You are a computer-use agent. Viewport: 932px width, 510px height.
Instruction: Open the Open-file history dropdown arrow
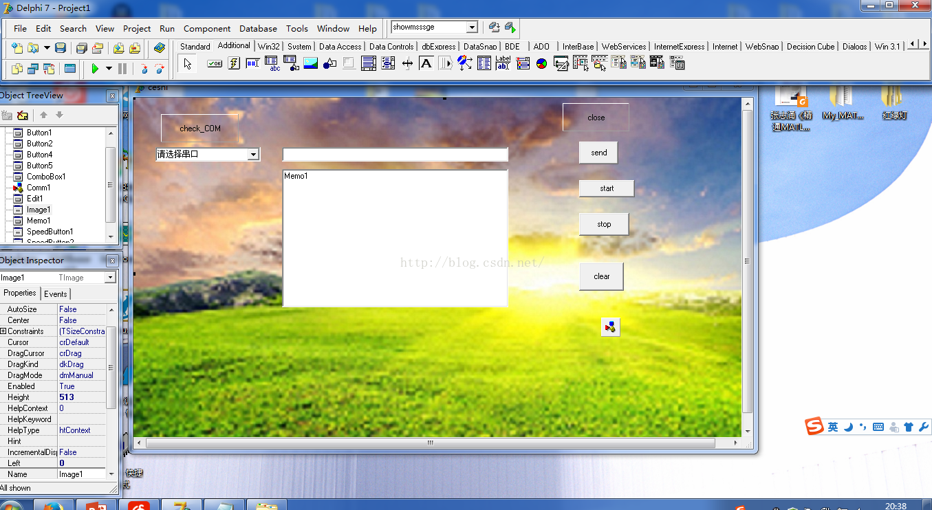pyautogui.click(x=47, y=48)
